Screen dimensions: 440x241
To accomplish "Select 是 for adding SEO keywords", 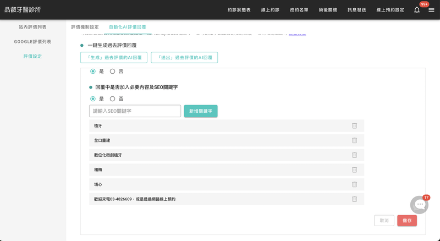I will [93, 99].
